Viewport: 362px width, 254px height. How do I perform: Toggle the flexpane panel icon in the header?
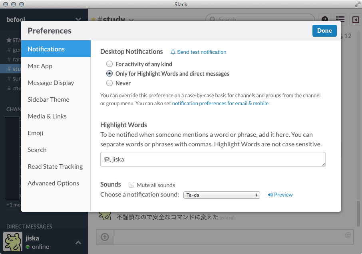point(356,20)
